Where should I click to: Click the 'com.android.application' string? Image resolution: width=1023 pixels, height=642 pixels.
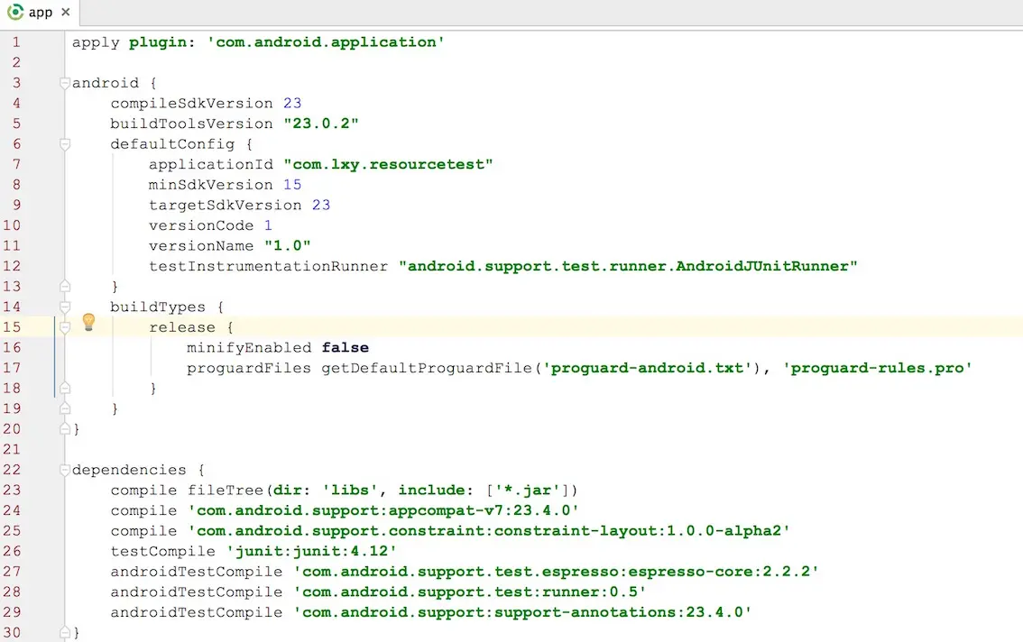[x=327, y=42]
